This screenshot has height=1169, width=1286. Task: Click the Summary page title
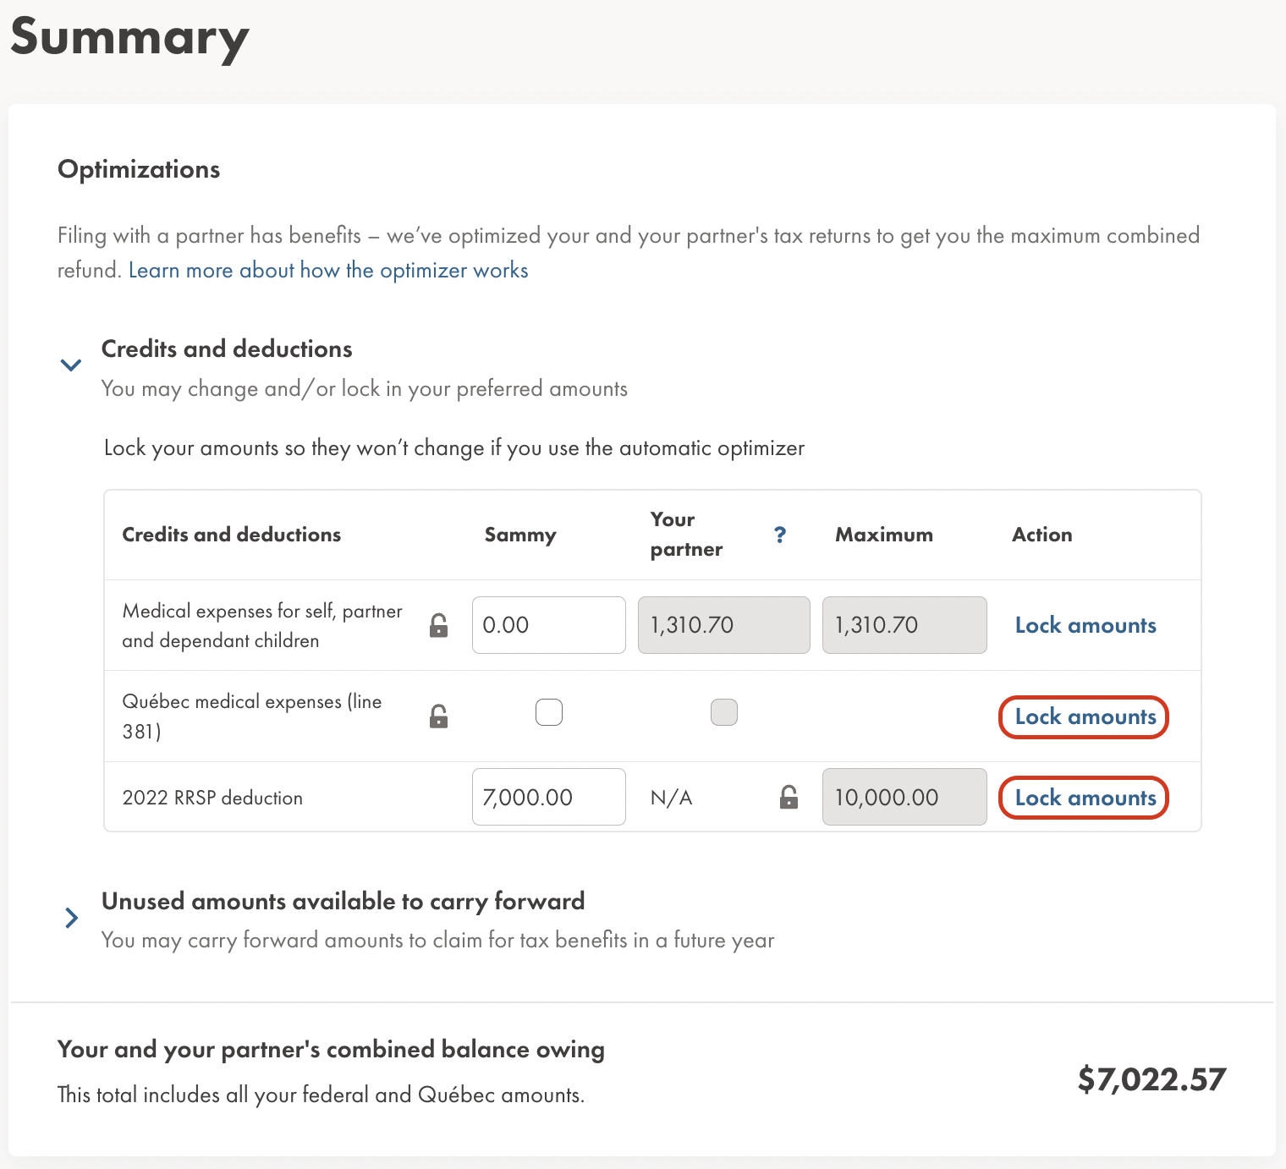coord(129,38)
